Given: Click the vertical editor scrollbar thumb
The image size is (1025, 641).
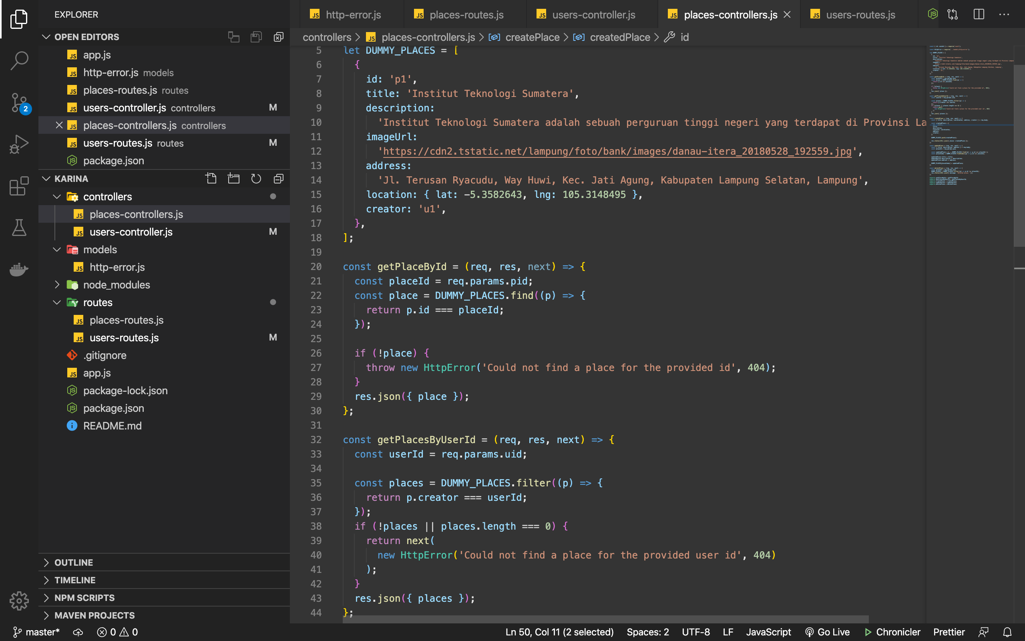Looking at the screenshot, I should click(x=1019, y=155).
